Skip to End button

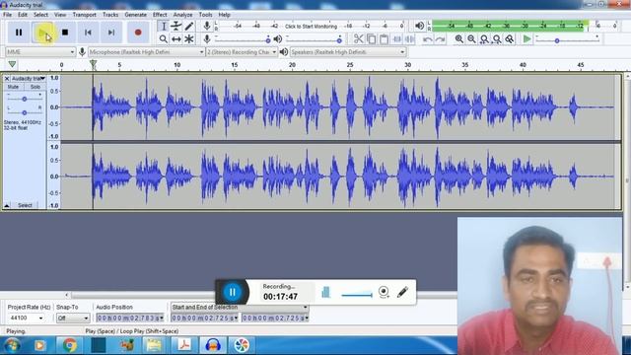(x=111, y=33)
